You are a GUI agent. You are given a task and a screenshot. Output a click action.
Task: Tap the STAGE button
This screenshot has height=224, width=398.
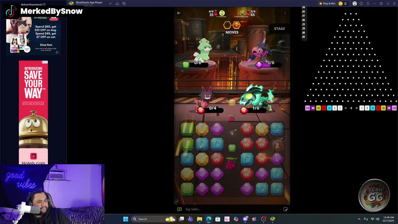(280, 29)
